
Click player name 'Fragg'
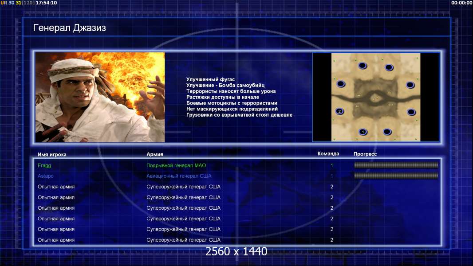(x=44, y=165)
